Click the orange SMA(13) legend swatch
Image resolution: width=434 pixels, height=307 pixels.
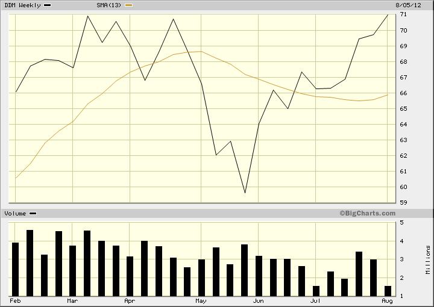(129, 5)
